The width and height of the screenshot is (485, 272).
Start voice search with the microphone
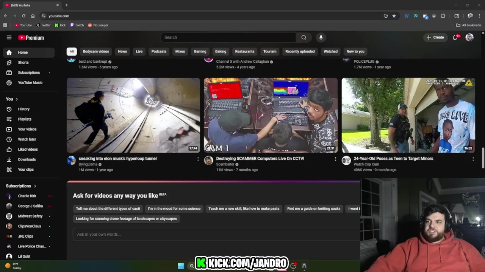[x=321, y=37]
